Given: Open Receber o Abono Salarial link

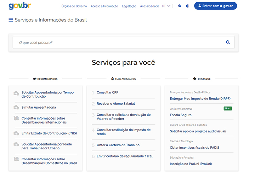Looking at the screenshot, I should 115,104.
